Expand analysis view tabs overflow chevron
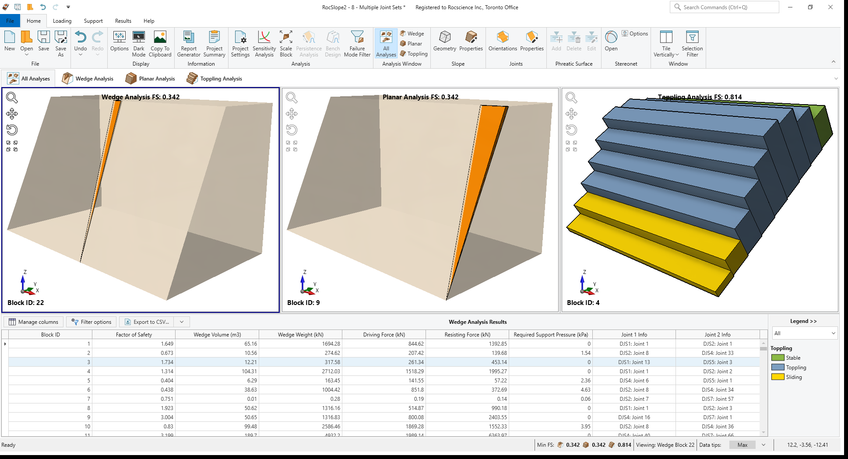The width and height of the screenshot is (848, 459). click(x=836, y=79)
